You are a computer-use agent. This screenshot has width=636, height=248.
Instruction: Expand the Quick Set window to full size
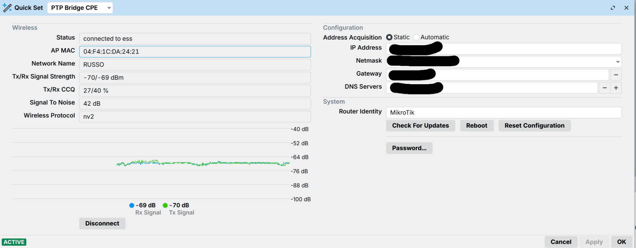(x=613, y=8)
